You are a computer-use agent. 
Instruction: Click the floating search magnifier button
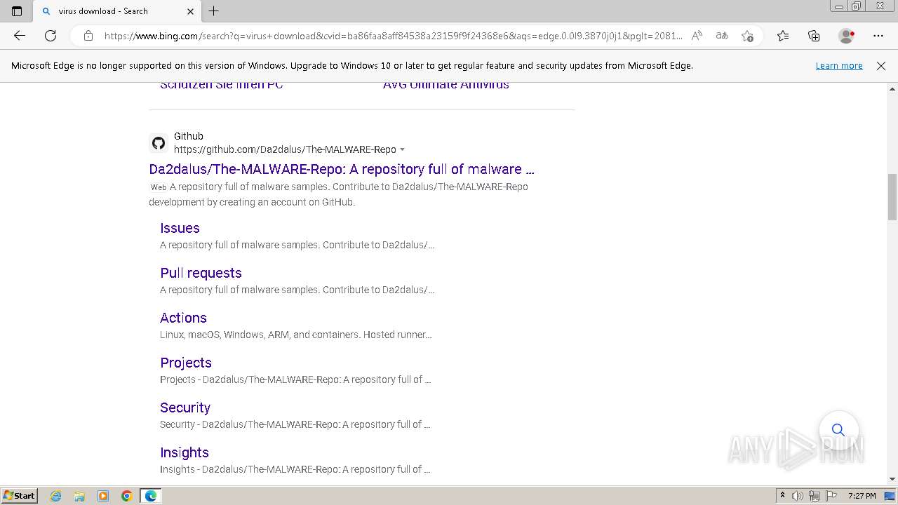coord(838,430)
